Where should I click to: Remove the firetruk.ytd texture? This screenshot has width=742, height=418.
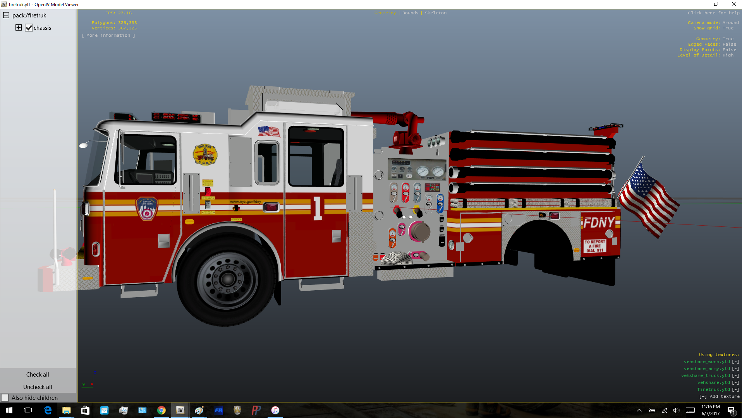pyautogui.click(x=735, y=389)
